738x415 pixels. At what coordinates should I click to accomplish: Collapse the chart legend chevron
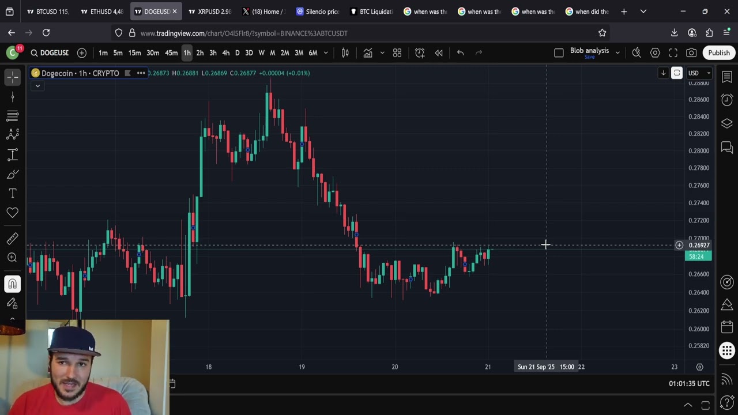pyautogui.click(x=37, y=86)
